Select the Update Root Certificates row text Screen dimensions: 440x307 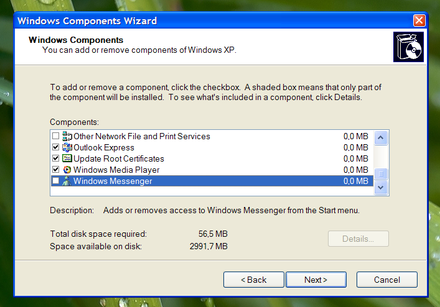point(119,159)
